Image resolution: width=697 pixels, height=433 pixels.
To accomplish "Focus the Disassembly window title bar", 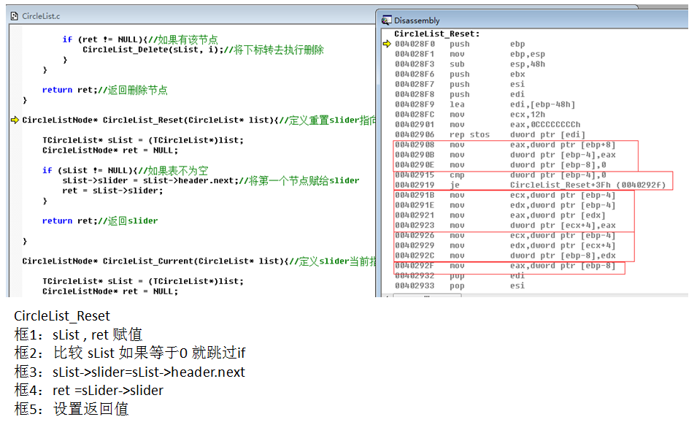I will pyautogui.click(x=534, y=20).
